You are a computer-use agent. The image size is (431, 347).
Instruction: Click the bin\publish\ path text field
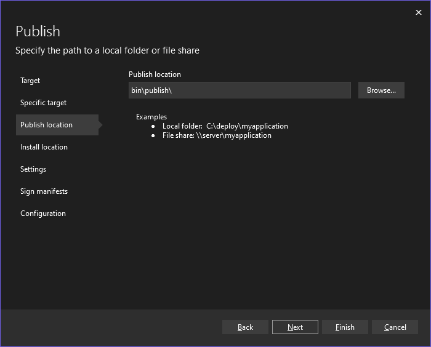click(240, 90)
